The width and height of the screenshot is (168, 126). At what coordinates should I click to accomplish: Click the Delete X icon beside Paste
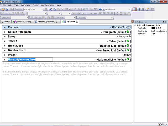62,9
